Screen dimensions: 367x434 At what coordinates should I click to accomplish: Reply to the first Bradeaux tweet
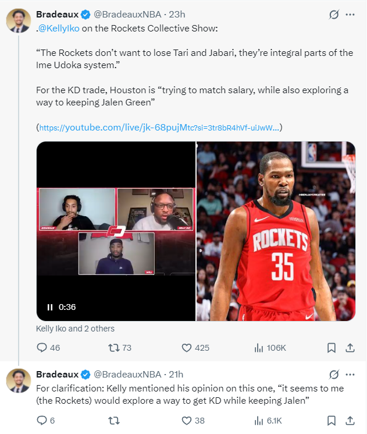(x=42, y=348)
